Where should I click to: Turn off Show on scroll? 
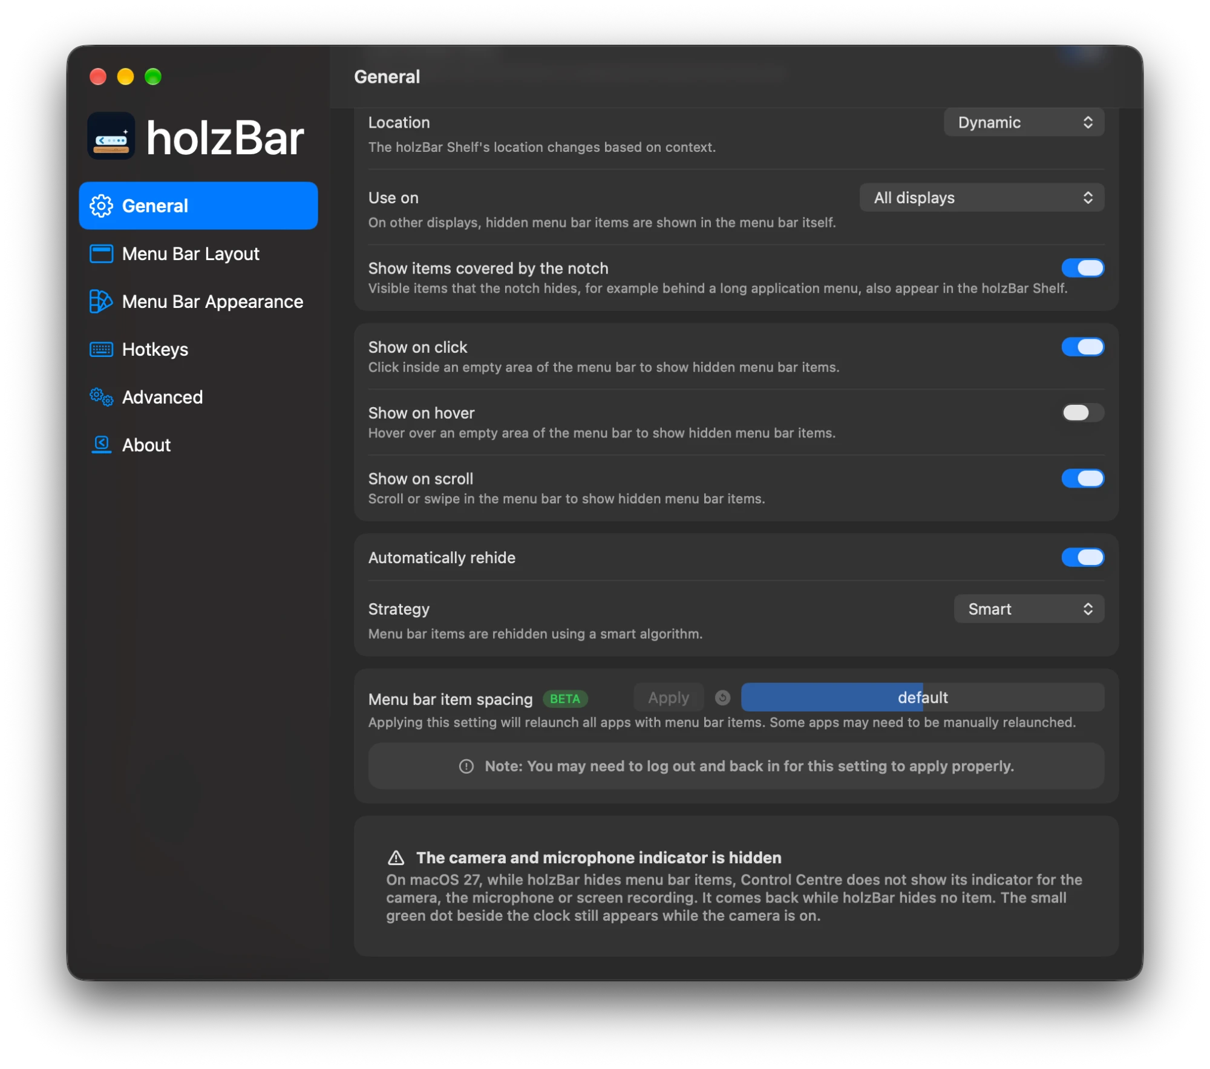(1082, 479)
